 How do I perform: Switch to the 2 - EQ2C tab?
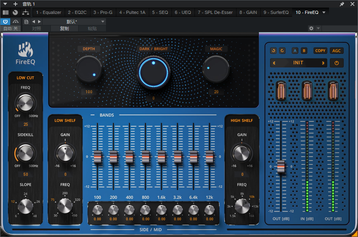(77, 12)
